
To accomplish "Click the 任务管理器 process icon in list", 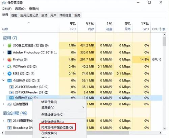I will [9, 104].
